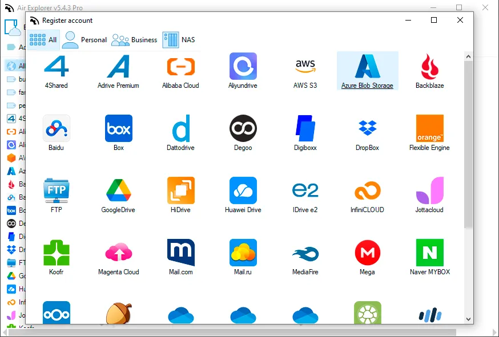Pick the InfiniCLOUD icon
The image size is (499, 337).
click(368, 190)
